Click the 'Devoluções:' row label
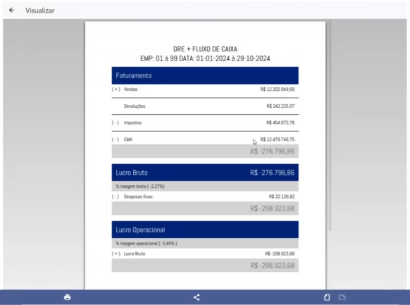 (135, 106)
